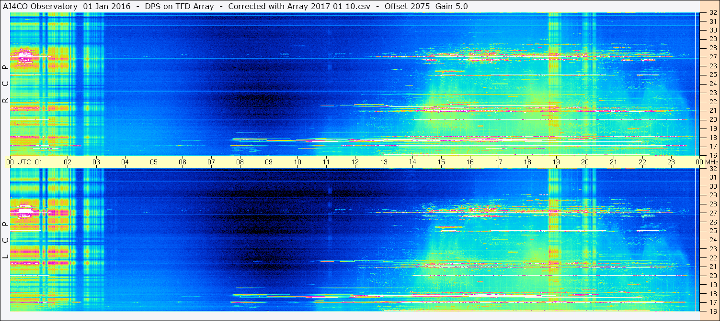Viewport: 720px width, 321px height.
Task: Select the 21 hour marker on time axis
Action: click(x=614, y=162)
